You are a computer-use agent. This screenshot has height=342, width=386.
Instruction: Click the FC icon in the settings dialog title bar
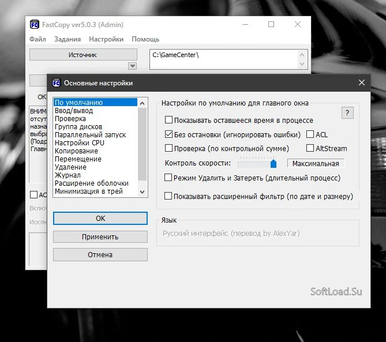[57, 83]
